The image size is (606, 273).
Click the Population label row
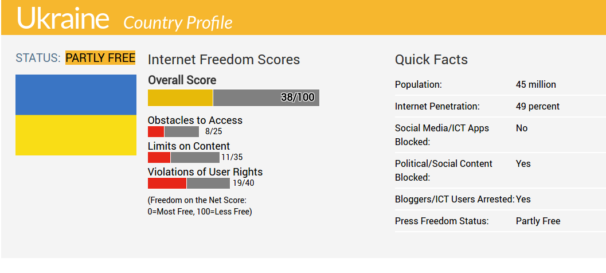coord(419,85)
